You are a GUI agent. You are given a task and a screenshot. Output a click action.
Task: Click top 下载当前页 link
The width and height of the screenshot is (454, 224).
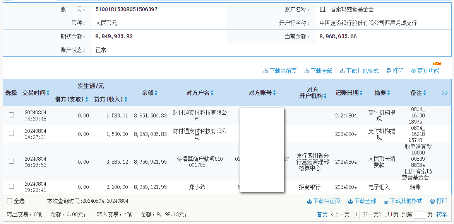(x=280, y=71)
